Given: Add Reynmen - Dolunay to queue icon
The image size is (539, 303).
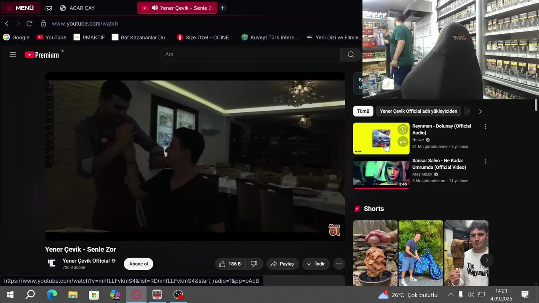Looking at the screenshot, I should 403,142.
